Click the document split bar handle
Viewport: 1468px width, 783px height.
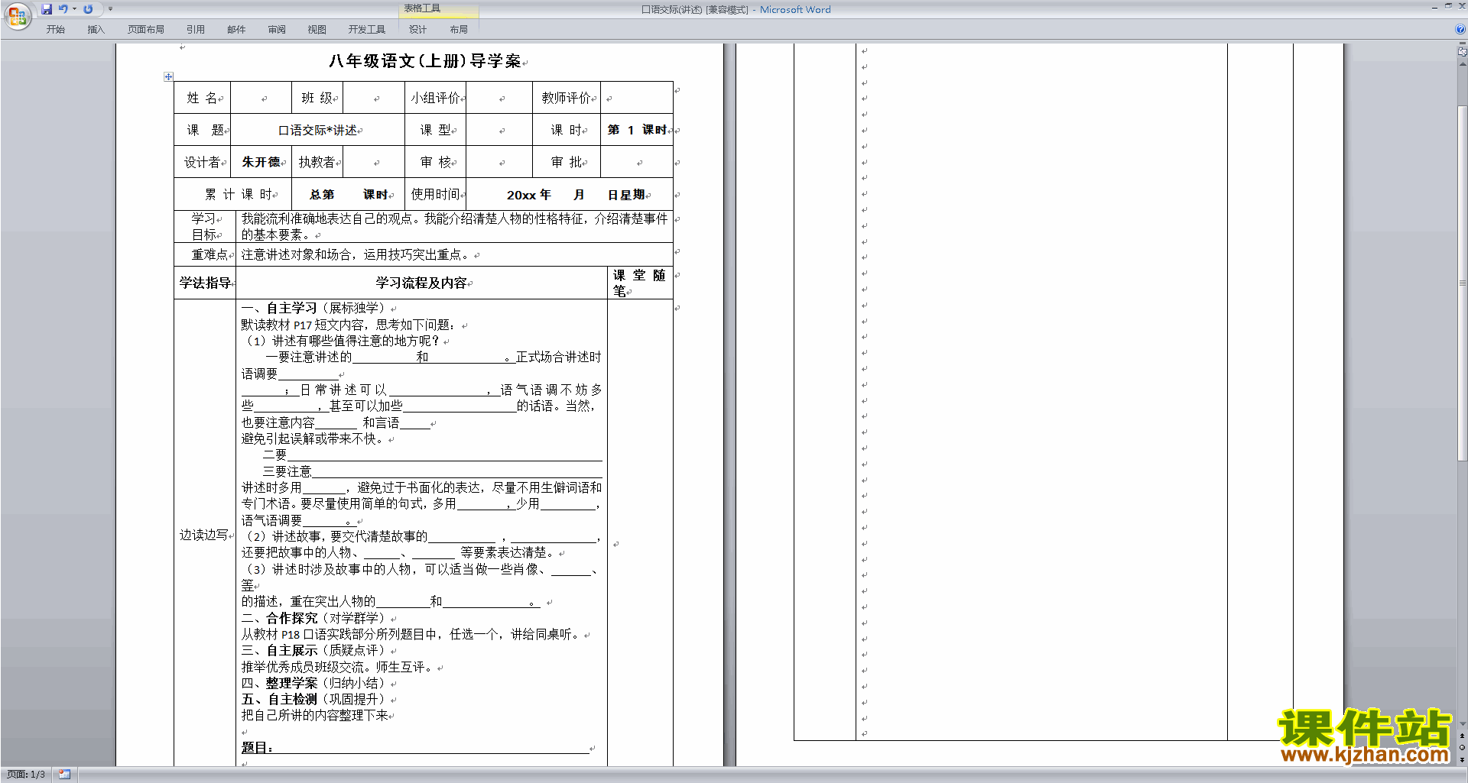click(1462, 44)
